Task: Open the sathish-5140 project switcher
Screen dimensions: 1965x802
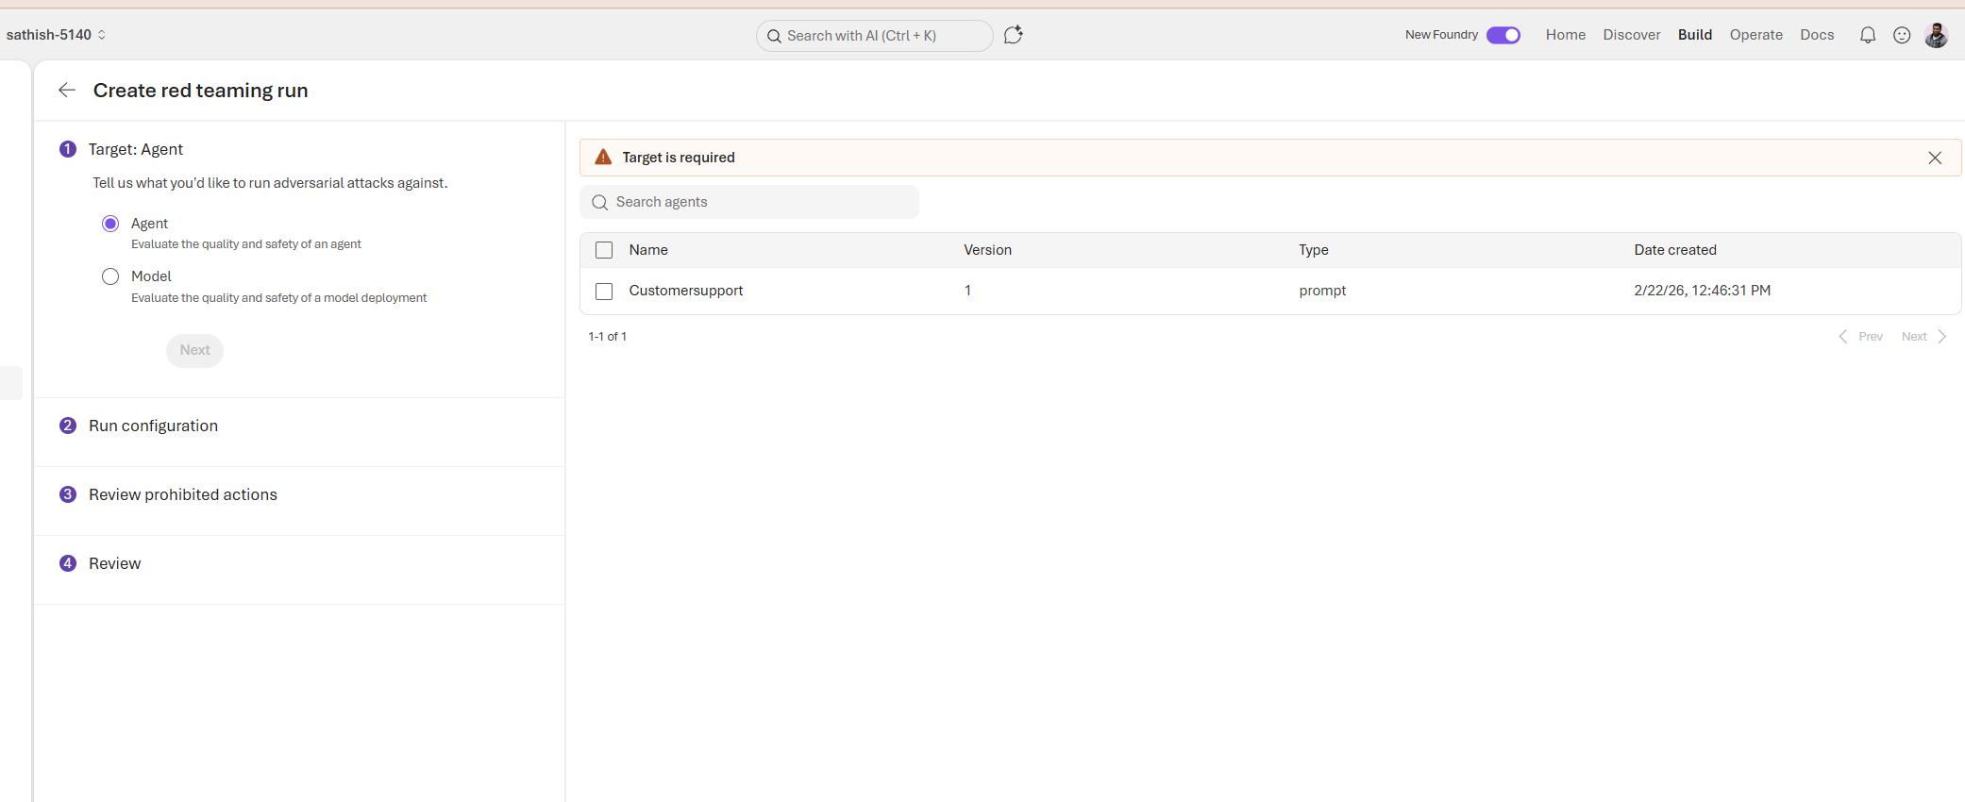Action: 57,35
